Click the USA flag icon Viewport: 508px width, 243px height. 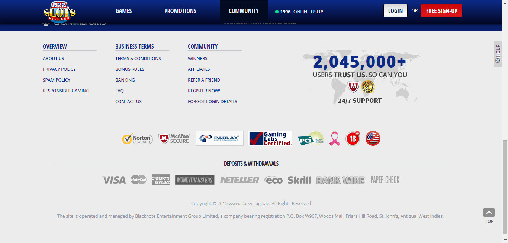coord(373,138)
